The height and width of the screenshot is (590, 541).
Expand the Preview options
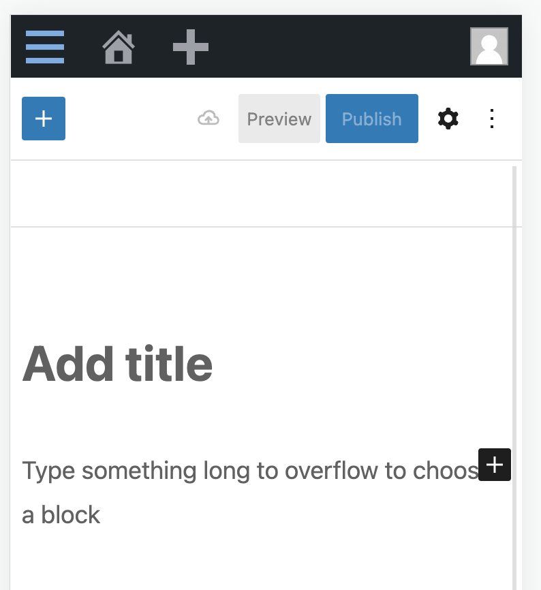point(279,119)
